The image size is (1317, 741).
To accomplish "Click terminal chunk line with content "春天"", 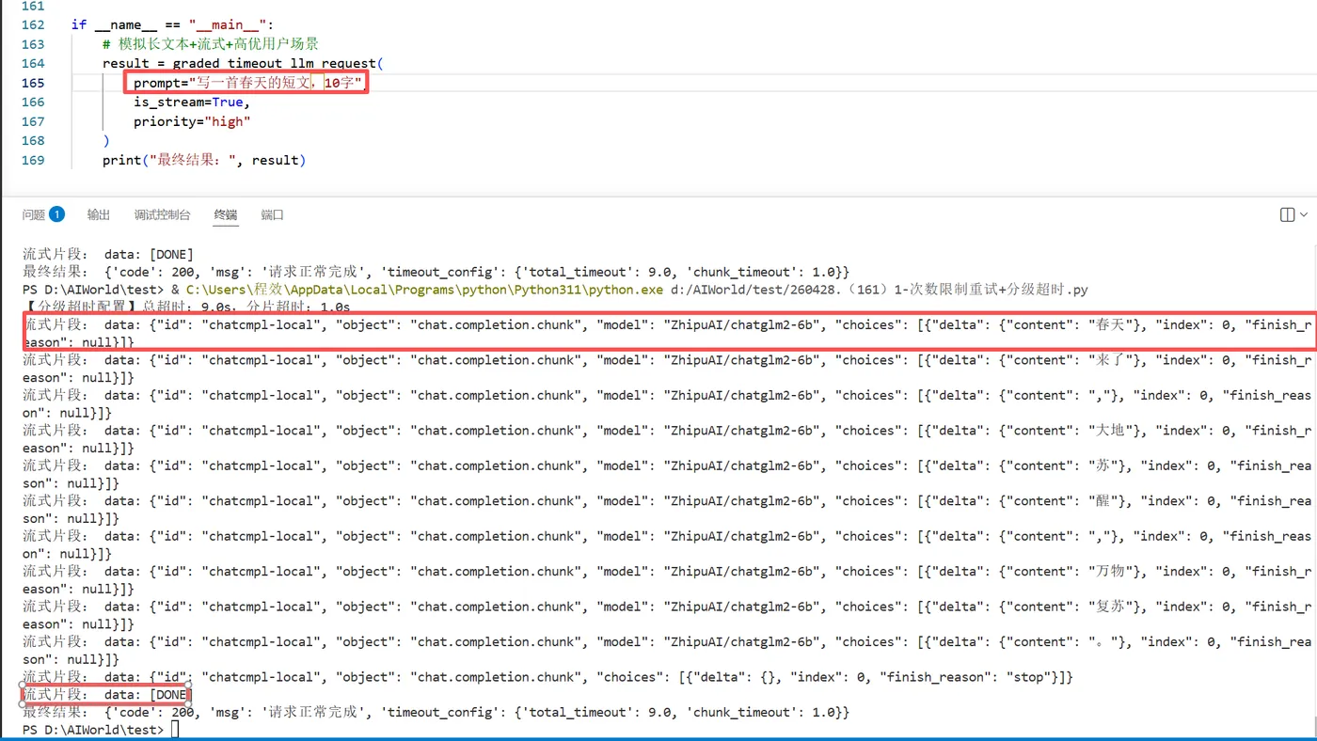I will [x=667, y=333].
